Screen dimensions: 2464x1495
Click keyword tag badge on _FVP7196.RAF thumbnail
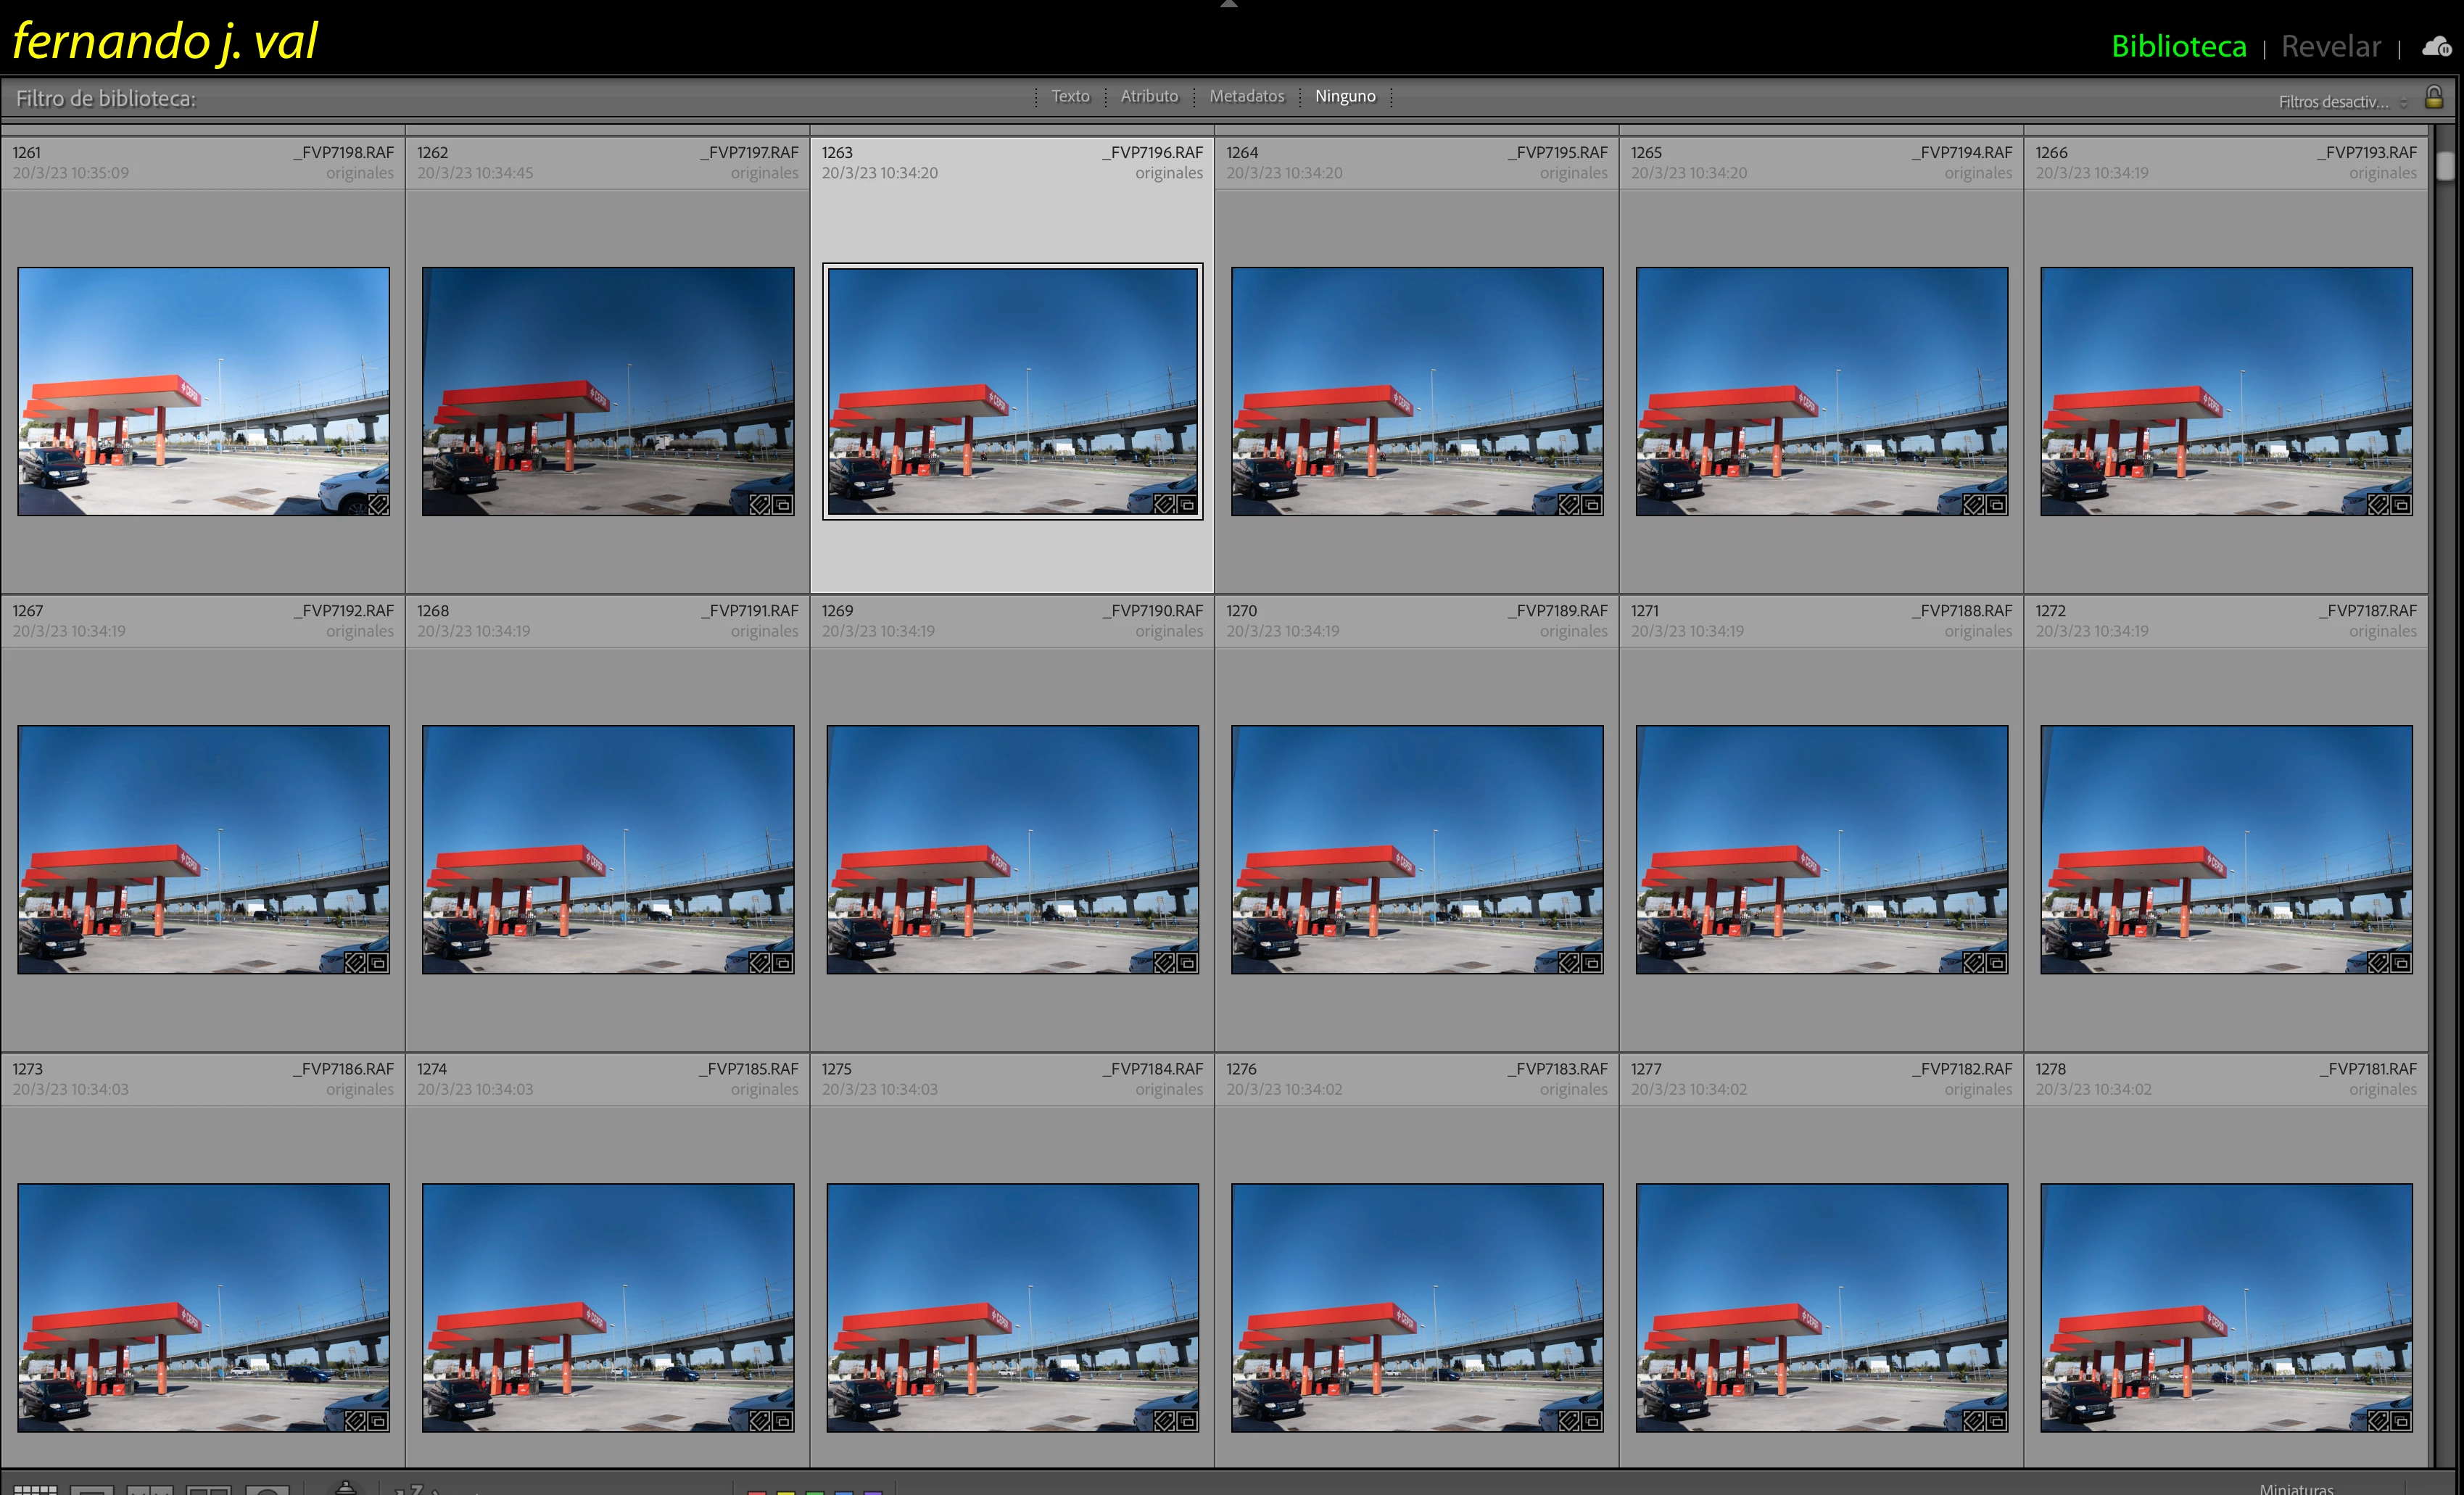pos(1164,505)
